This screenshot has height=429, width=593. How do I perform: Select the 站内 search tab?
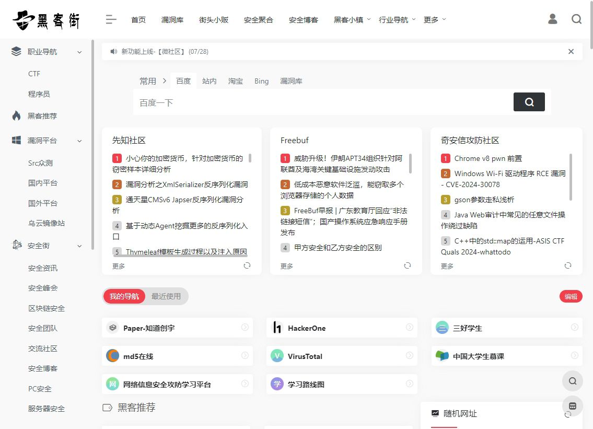209,81
